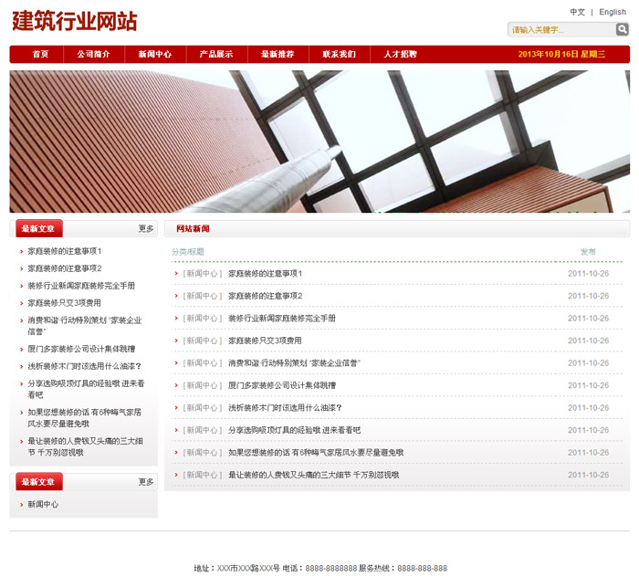Type in the keyword search field
Viewport: 639px width, 587px height.
click(x=560, y=30)
